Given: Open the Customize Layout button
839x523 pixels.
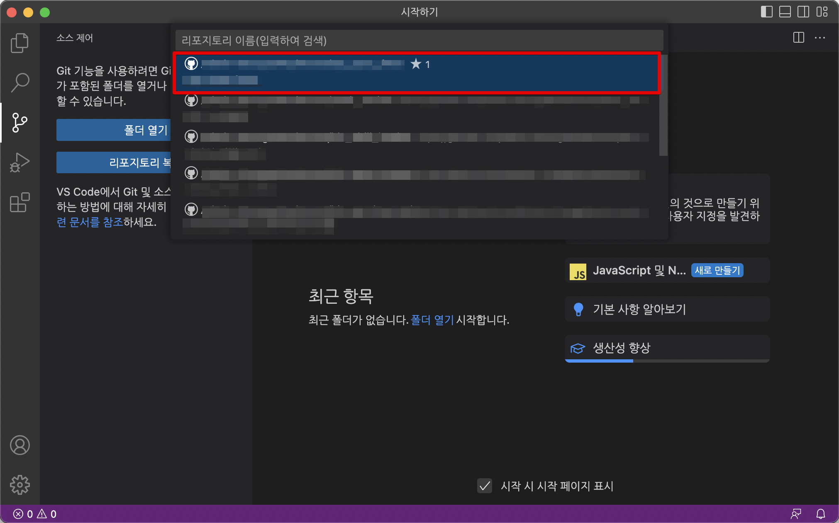Looking at the screenshot, I should (x=822, y=12).
